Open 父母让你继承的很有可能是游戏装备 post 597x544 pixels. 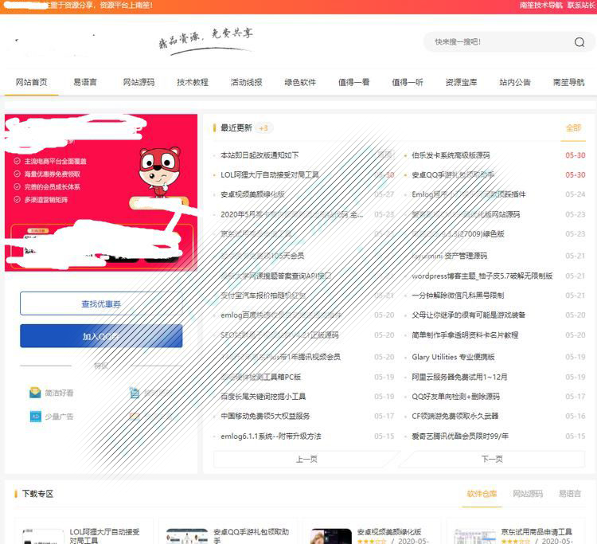click(x=469, y=315)
